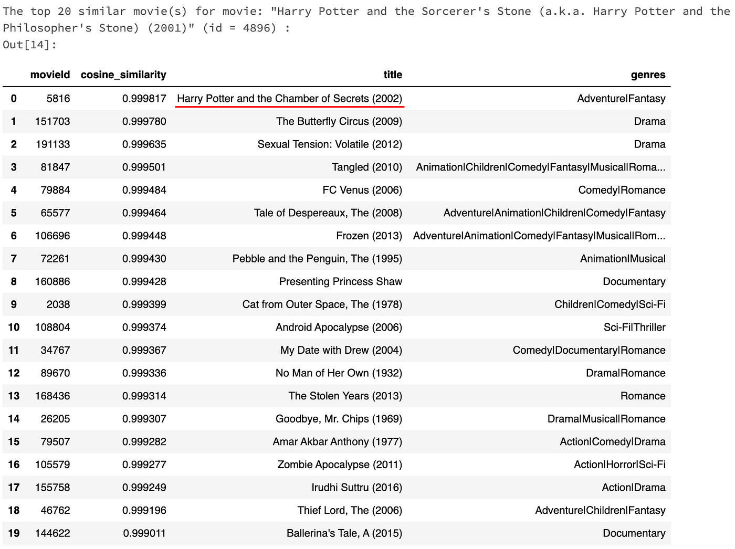Click movieId value 2038

coord(58,304)
